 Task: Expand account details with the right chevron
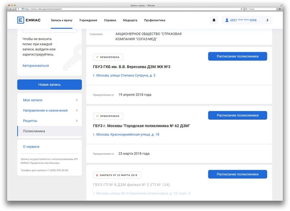tap(267, 20)
